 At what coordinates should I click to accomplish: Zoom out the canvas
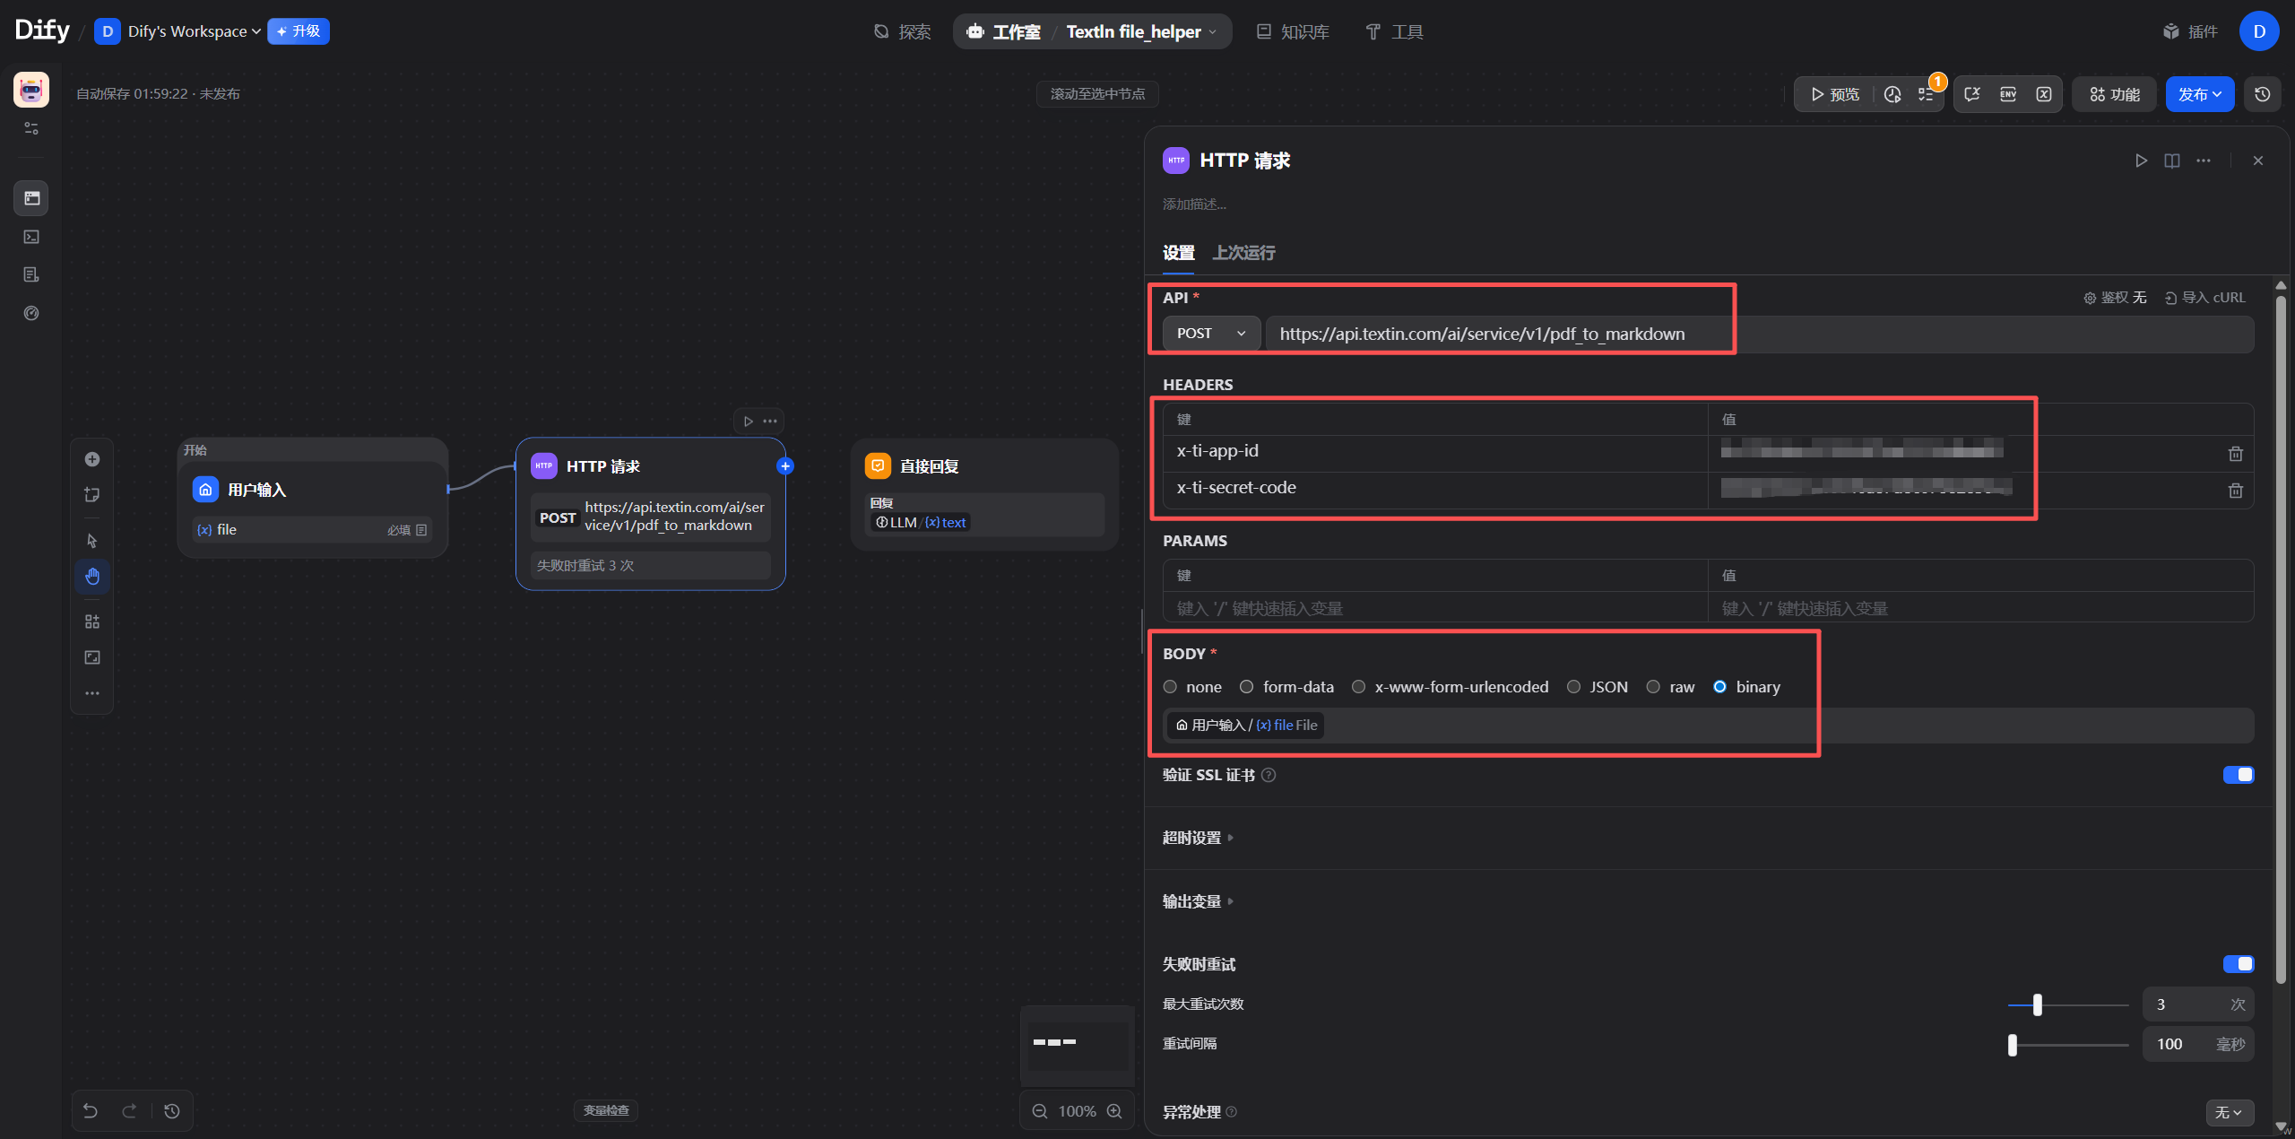1040,1111
